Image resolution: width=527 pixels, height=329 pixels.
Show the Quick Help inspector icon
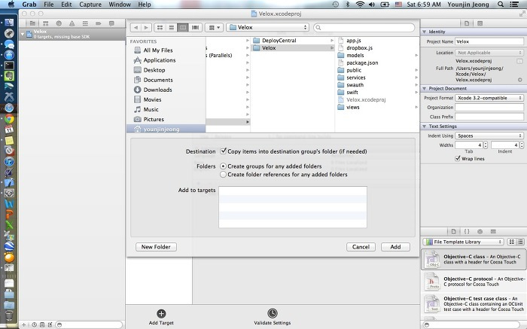pos(480,23)
